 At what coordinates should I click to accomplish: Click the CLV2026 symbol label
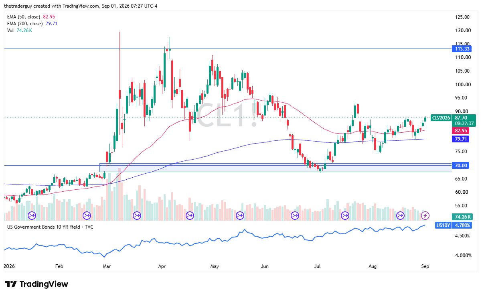coord(441,118)
